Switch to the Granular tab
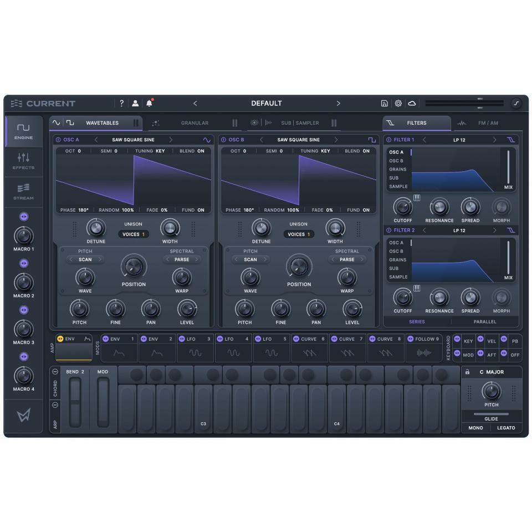The height and width of the screenshot is (532, 532). (x=195, y=123)
